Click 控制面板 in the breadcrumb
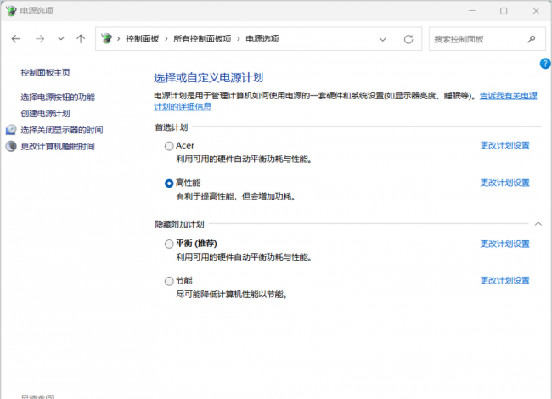Image resolution: width=552 pixels, height=399 pixels. pyautogui.click(x=142, y=39)
